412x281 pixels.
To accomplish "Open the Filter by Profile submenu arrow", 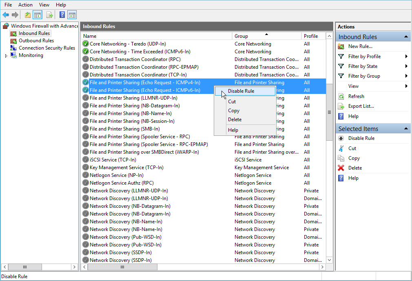I will (406, 56).
